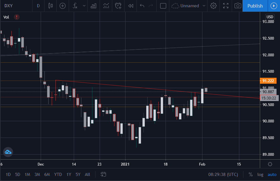Select the 5Y date range

(x=78, y=174)
